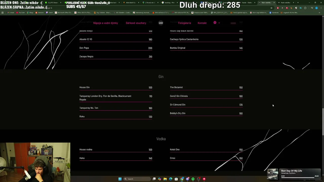Open OBS Studio from the taskbar

pyautogui.click(x=198, y=179)
